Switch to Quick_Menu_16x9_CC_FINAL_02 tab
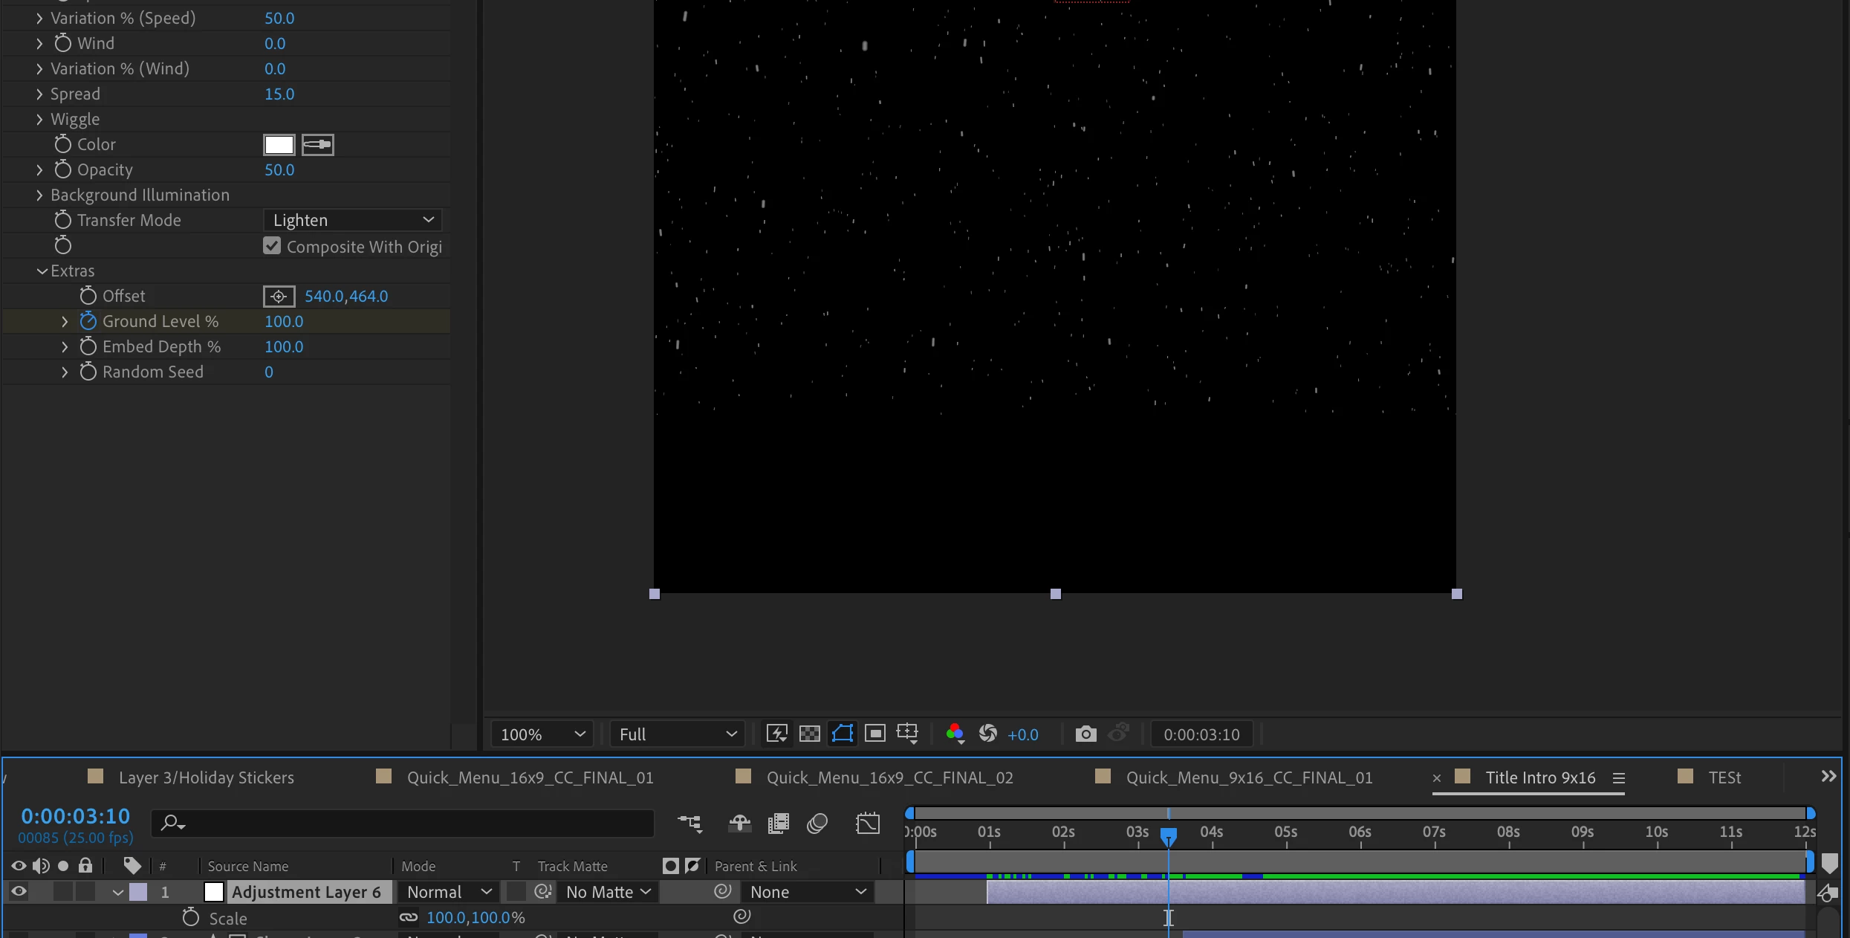This screenshot has width=1850, height=938. pos(889,777)
